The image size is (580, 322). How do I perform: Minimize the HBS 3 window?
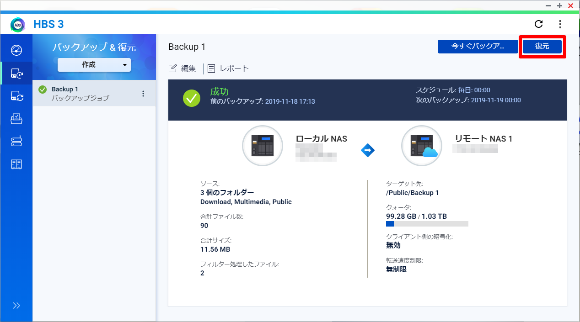point(548,6)
